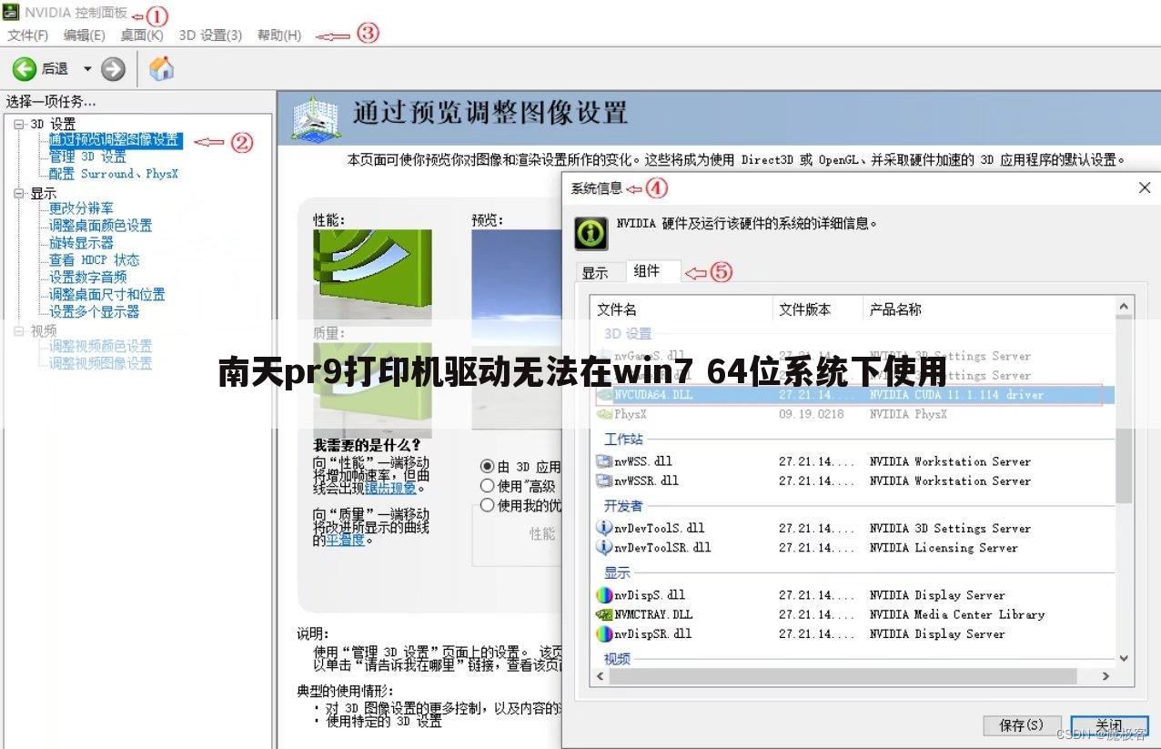Collapse the 显示 tree node
Screen dimensions: 1161x749
click(x=19, y=193)
